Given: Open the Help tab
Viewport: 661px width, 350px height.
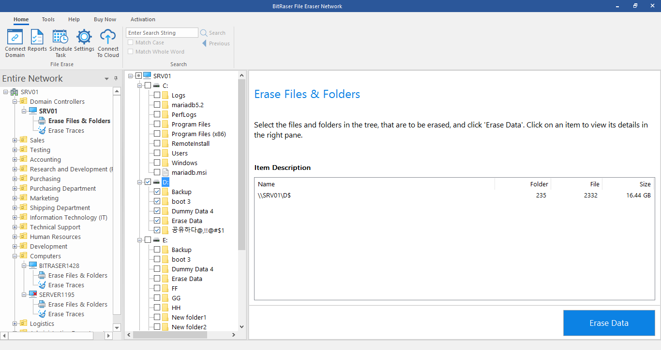Looking at the screenshot, I should pyautogui.click(x=74, y=19).
